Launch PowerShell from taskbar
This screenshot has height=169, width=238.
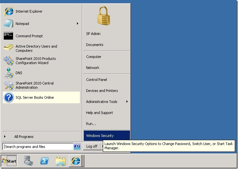coord(44,161)
